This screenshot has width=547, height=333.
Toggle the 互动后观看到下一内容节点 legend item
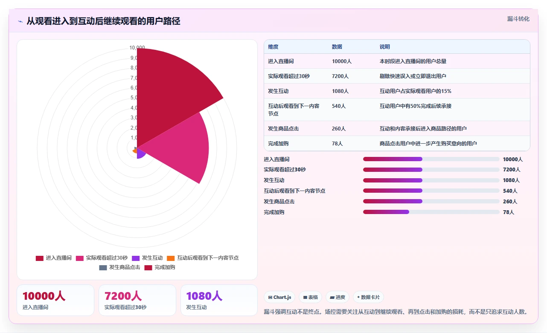click(203, 258)
